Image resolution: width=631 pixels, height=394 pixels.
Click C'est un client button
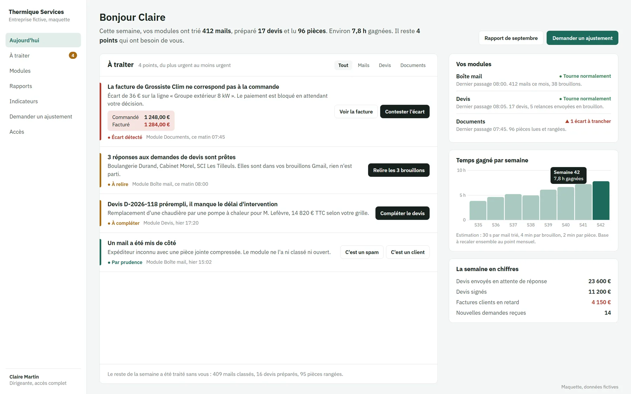pyautogui.click(x=408, y=252)
